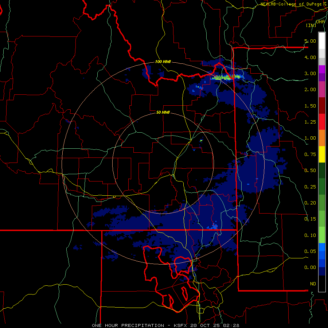The height and width of the screenshot is (328, 328).
Task: Click the white top swatch of the legend
Action: (322, 41)
